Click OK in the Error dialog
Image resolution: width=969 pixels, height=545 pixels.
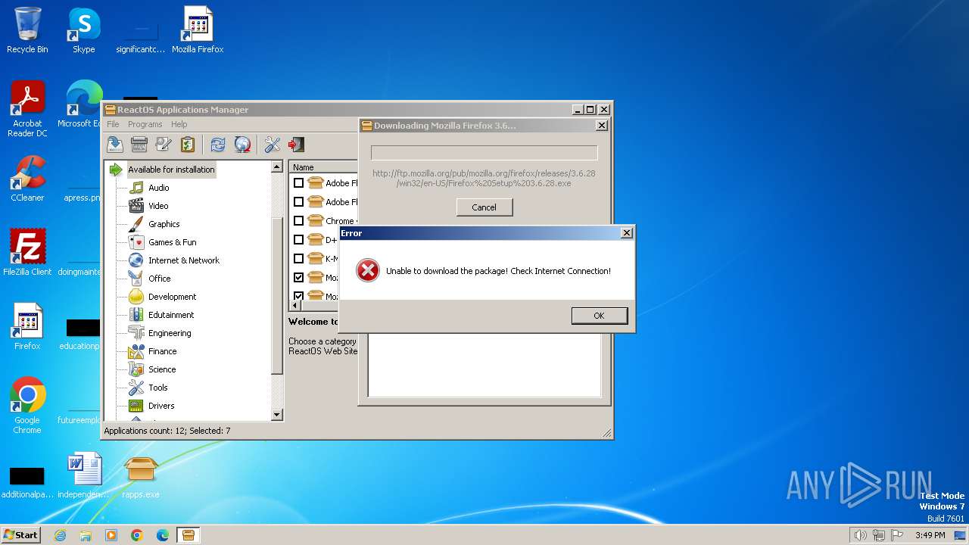(x=599, y=316)
